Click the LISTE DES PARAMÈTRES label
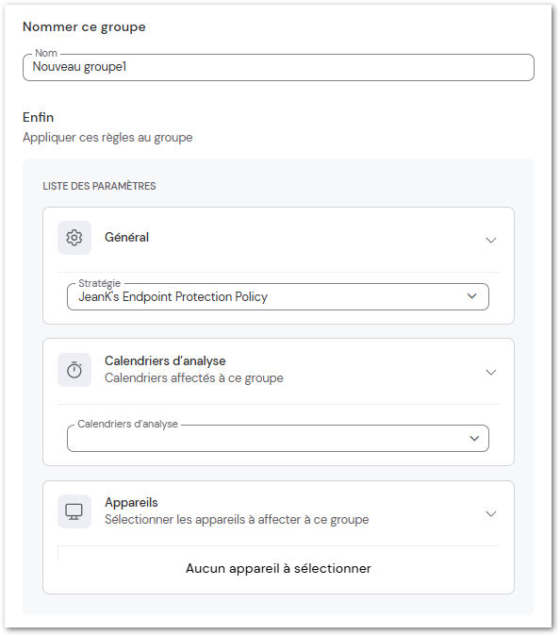The image size is (560, 636). click(x=99, y=186)
